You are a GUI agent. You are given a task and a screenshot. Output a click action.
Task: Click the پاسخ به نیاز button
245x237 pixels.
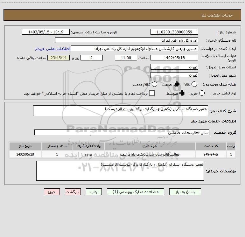click(185, 192)
